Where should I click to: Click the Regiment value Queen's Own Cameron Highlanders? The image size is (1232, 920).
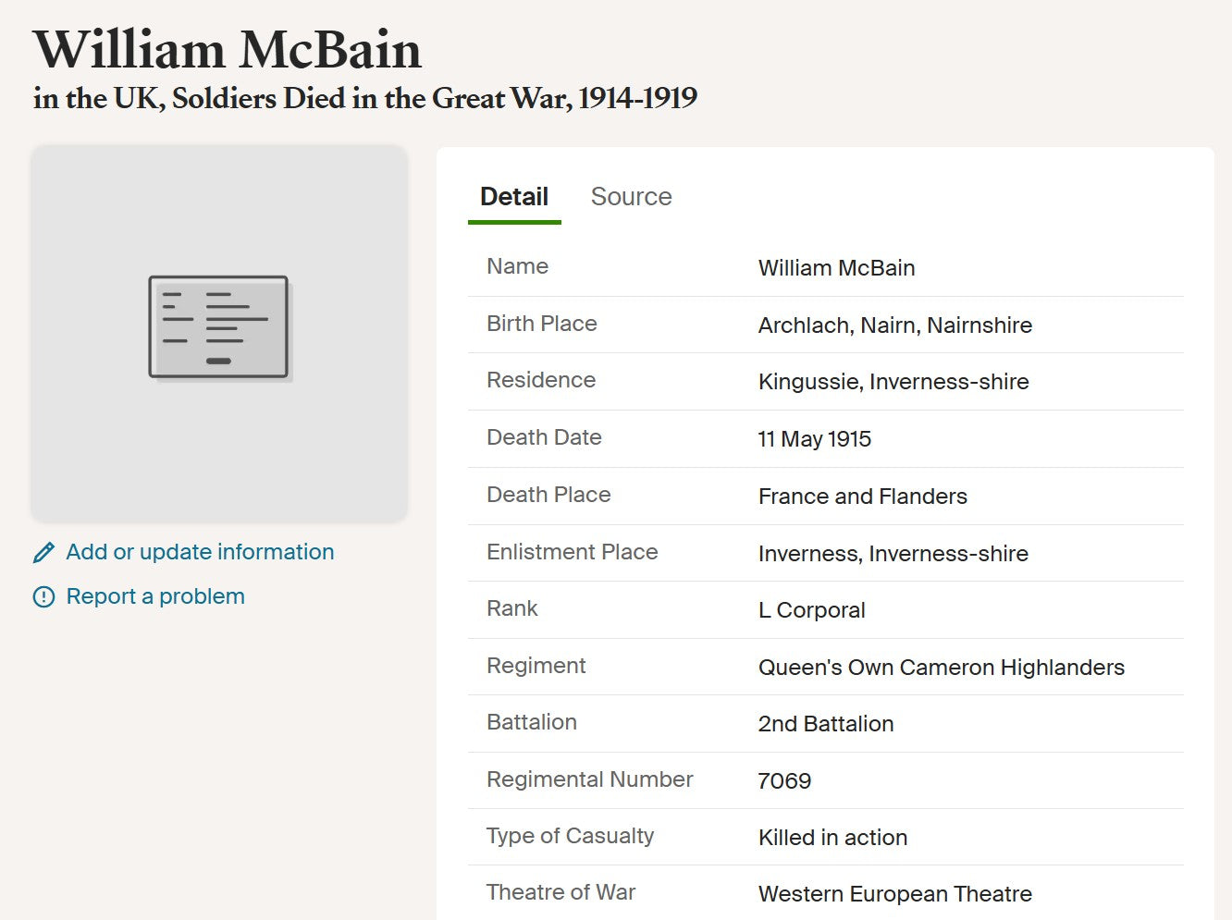[x=942, y=667]
